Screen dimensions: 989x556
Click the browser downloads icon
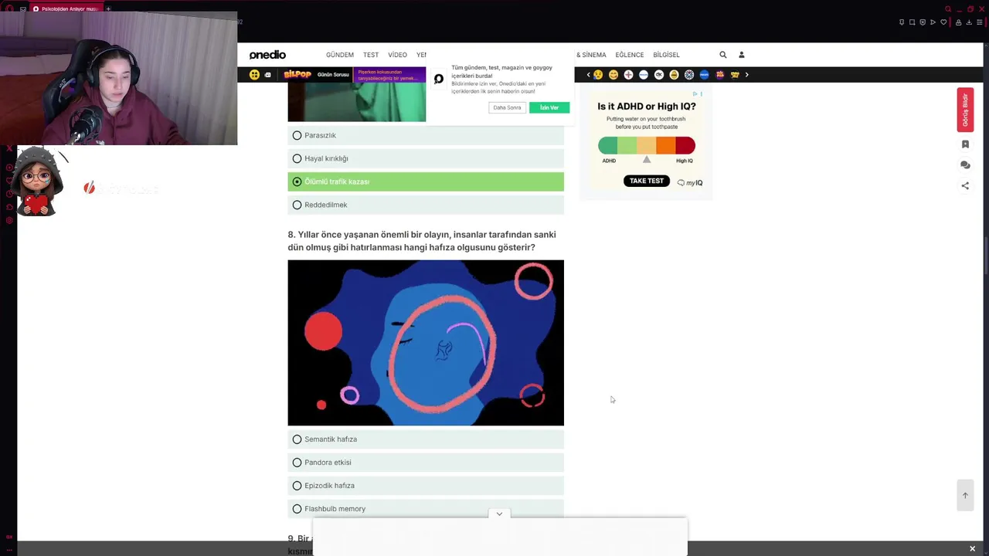pos(969,22)
